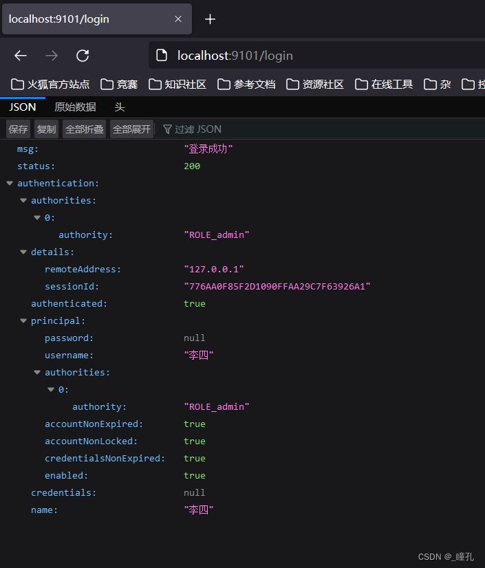Open the 杂 bookmark folder
The height and width of the screenshot is (568, 485).
click(437, 85)
